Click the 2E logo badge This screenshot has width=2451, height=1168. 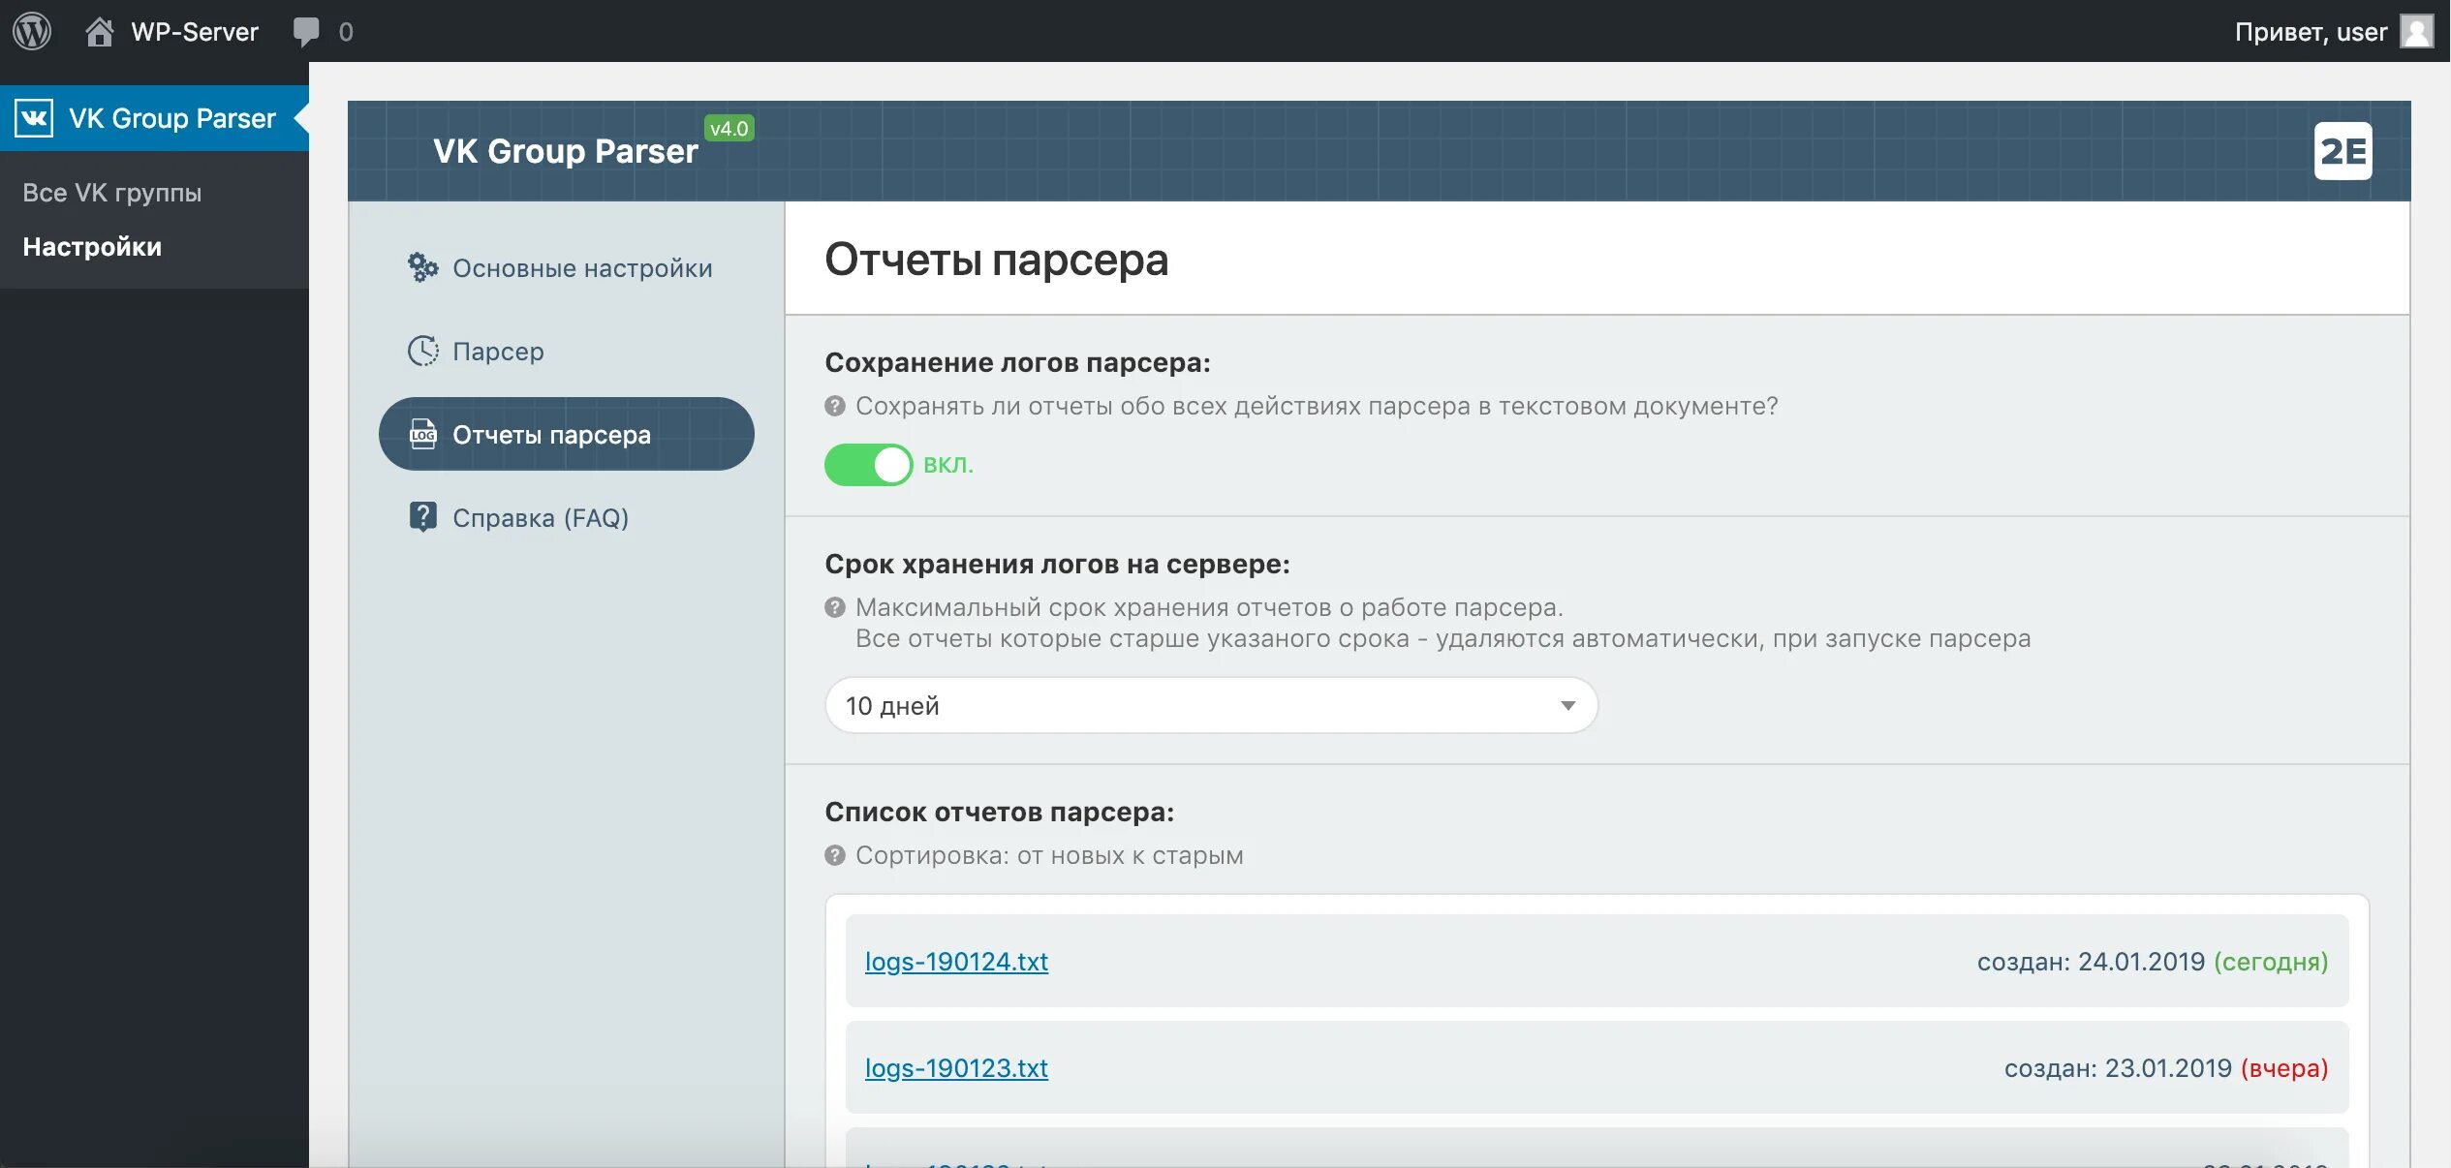pos(2342,151)
